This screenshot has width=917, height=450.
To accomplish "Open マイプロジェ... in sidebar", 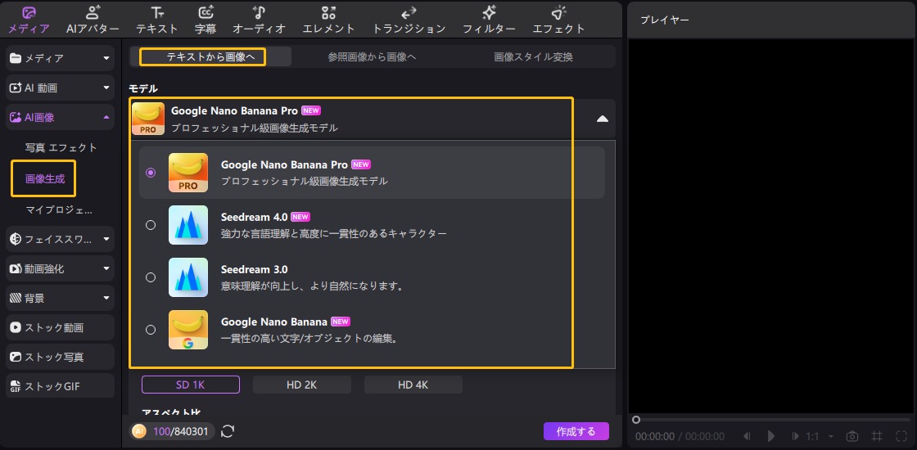I will tap(59, 209).
